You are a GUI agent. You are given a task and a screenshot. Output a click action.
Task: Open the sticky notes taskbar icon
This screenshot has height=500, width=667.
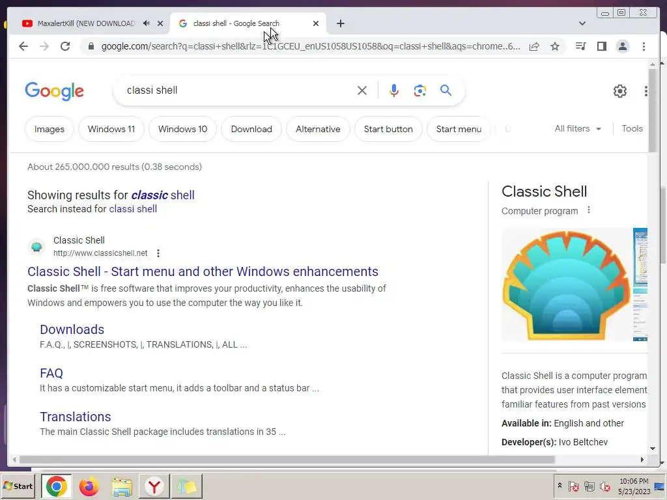pos(187,486)
